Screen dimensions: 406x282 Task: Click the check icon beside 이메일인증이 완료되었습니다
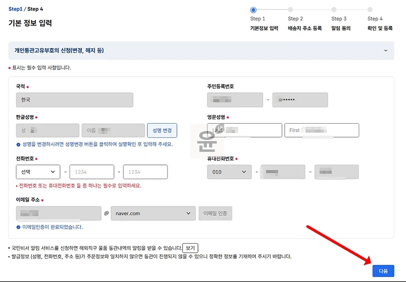pos(18,227)
